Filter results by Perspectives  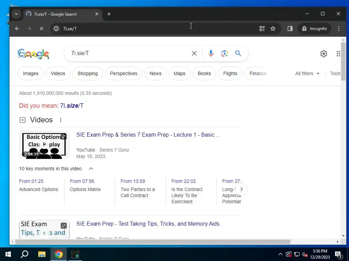[123, 73]
